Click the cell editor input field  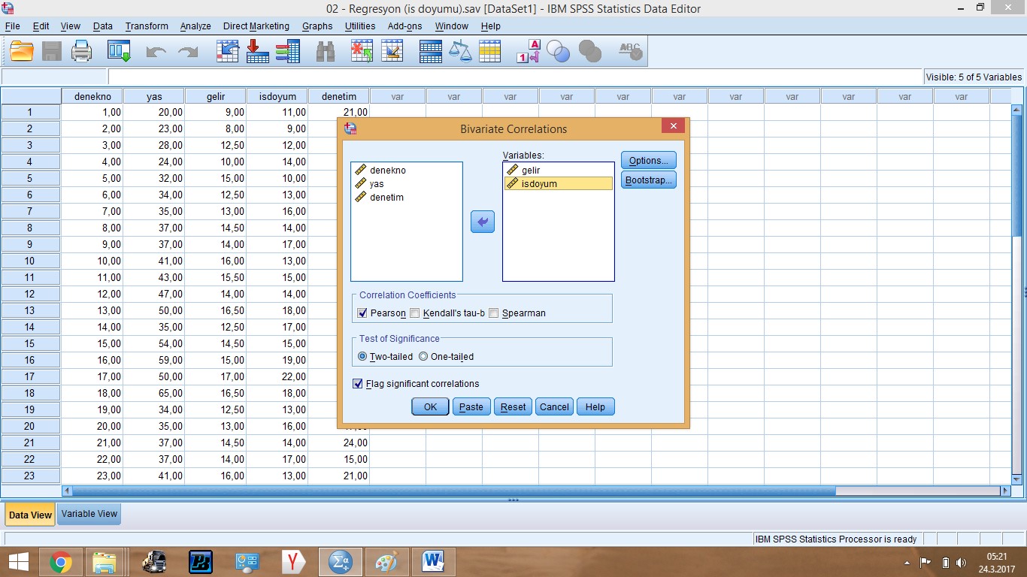tap(515, 77)
